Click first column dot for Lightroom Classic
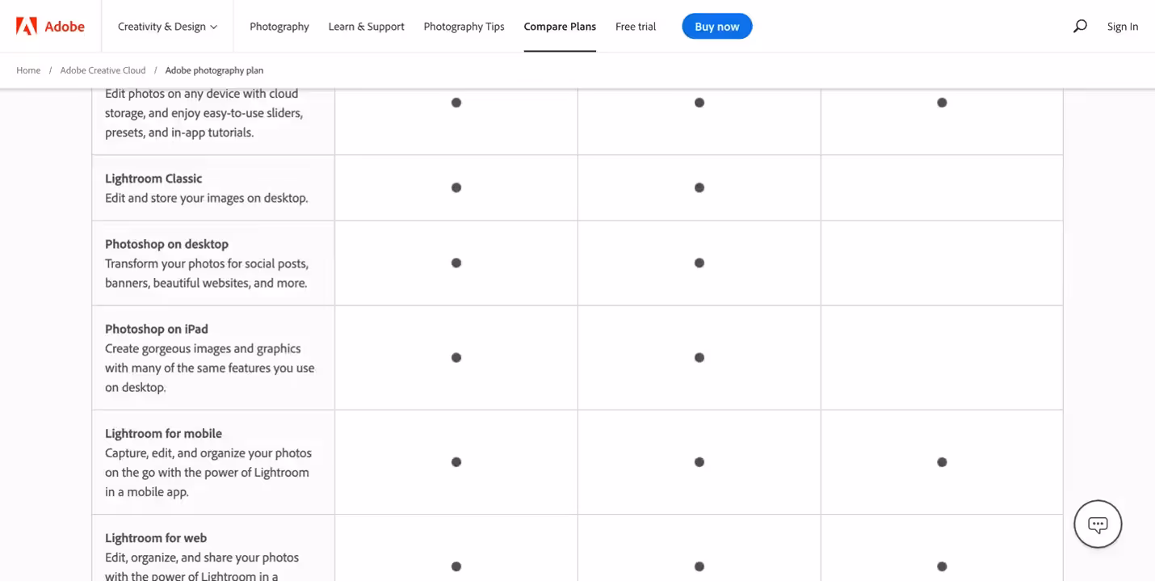 click(x=456, y=187)
